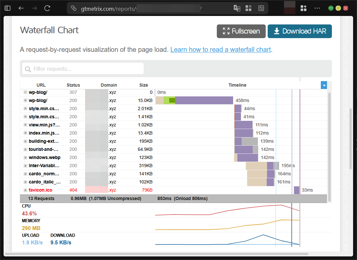Open the translate page icon

[x=237, y=8]
